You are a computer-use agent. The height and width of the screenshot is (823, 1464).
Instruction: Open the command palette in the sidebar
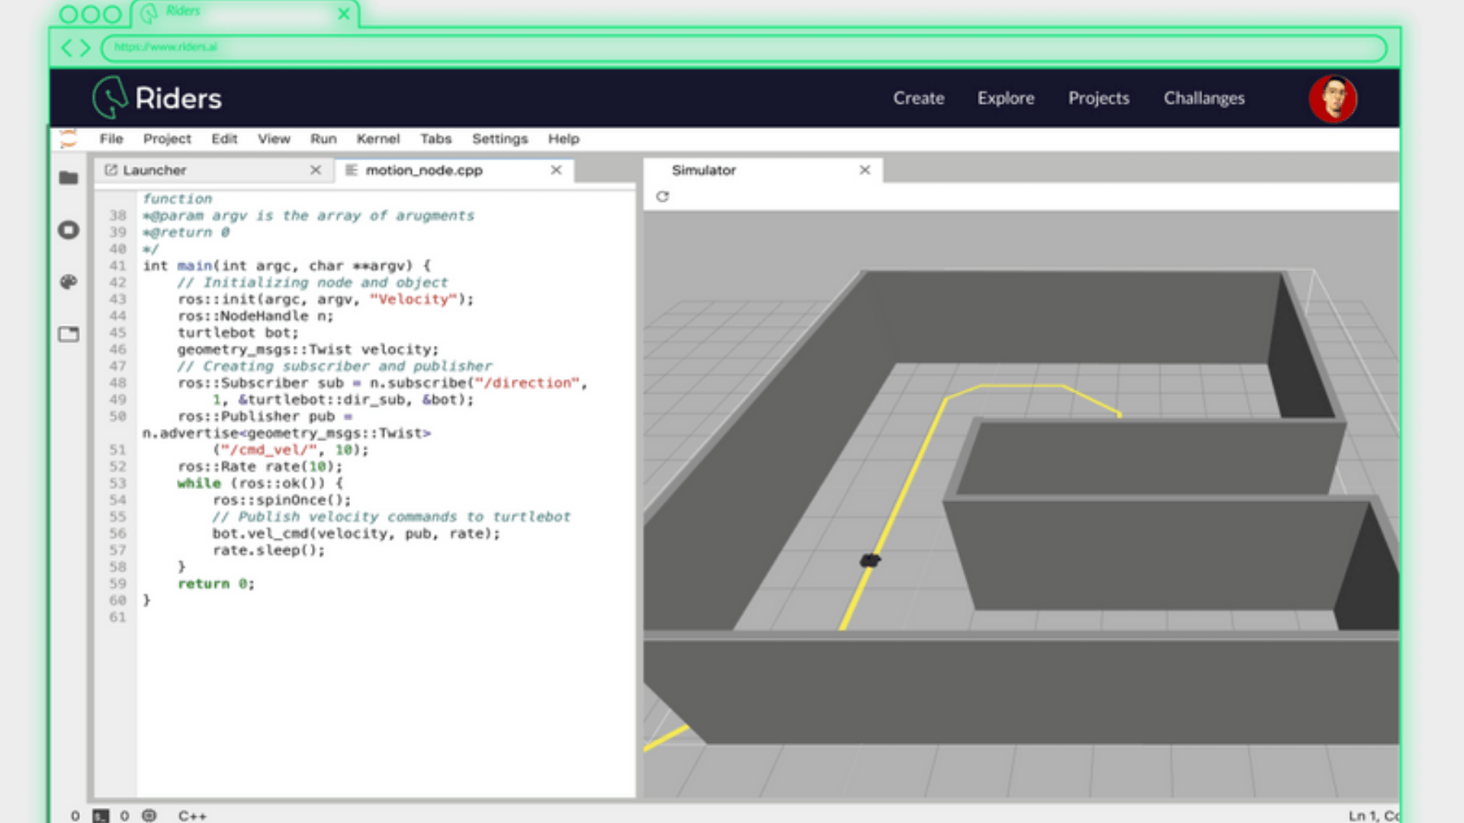pos(69,281)
